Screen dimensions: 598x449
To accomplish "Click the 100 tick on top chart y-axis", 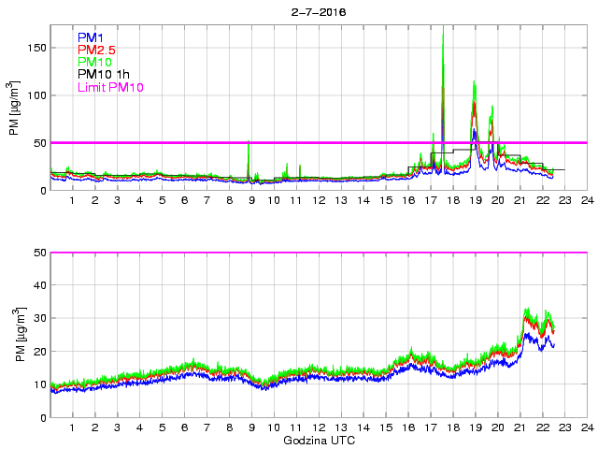I will click(35, 95).
